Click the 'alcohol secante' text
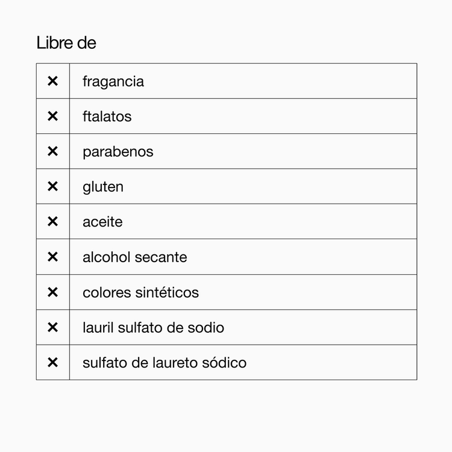This screenshot has height=452, width=452. pyautogui.click(x=135, y=257)
